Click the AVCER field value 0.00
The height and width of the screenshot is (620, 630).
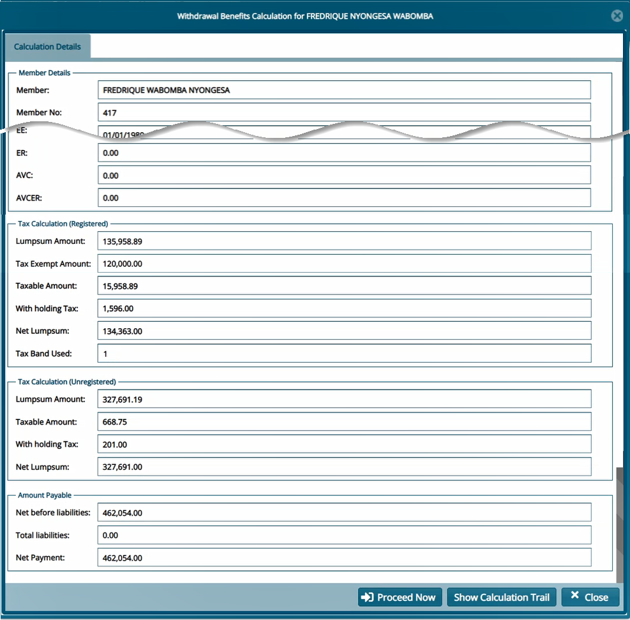(344, 198)
